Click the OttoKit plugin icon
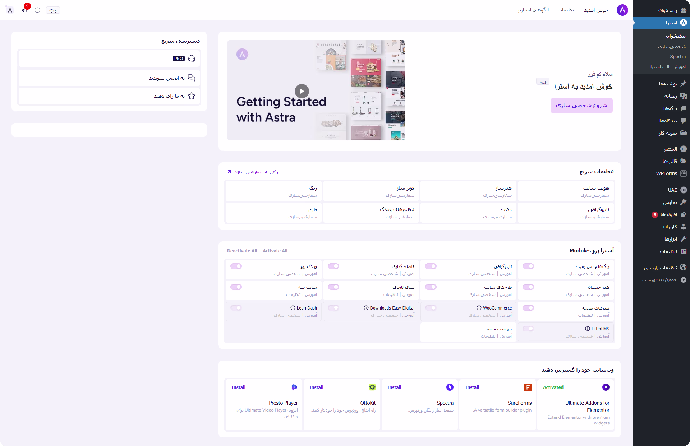The image size is (690, 446). click(372, 387)
